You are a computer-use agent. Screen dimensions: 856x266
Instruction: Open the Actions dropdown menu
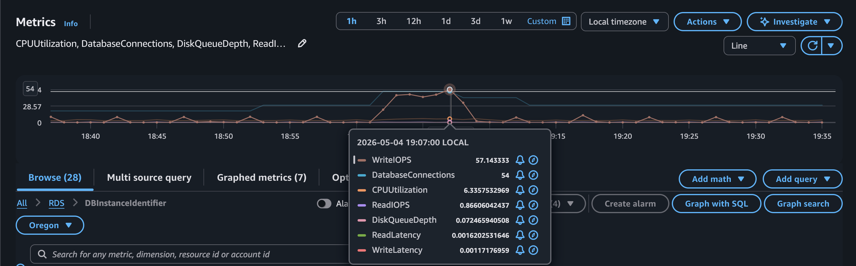(x=707, y=22)
